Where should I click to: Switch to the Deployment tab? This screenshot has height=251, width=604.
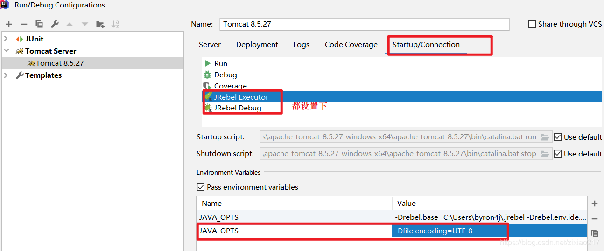click(257, 45)
